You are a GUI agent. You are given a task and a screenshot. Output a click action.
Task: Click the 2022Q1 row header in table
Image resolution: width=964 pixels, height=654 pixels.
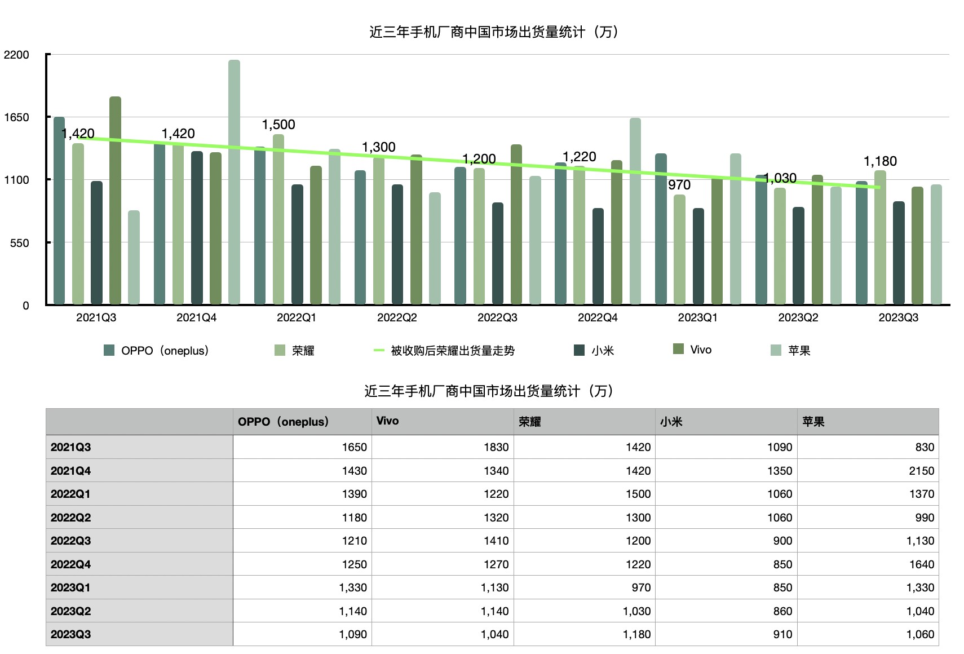139,494
